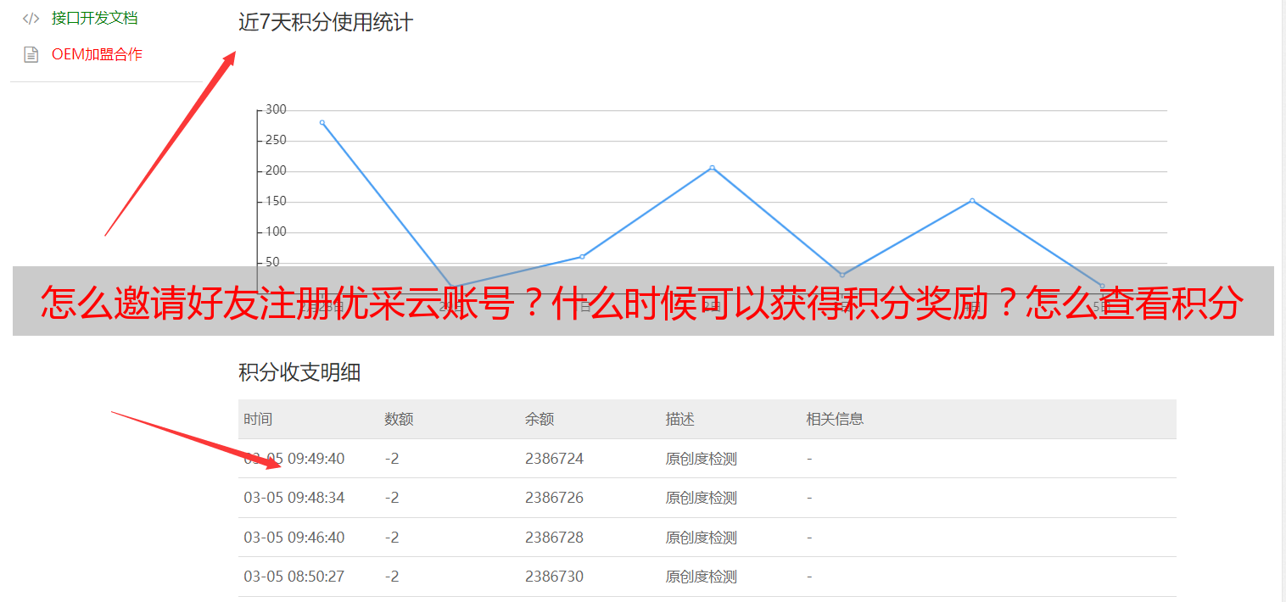Click the balance value 2386730

[x=555, y=577]
